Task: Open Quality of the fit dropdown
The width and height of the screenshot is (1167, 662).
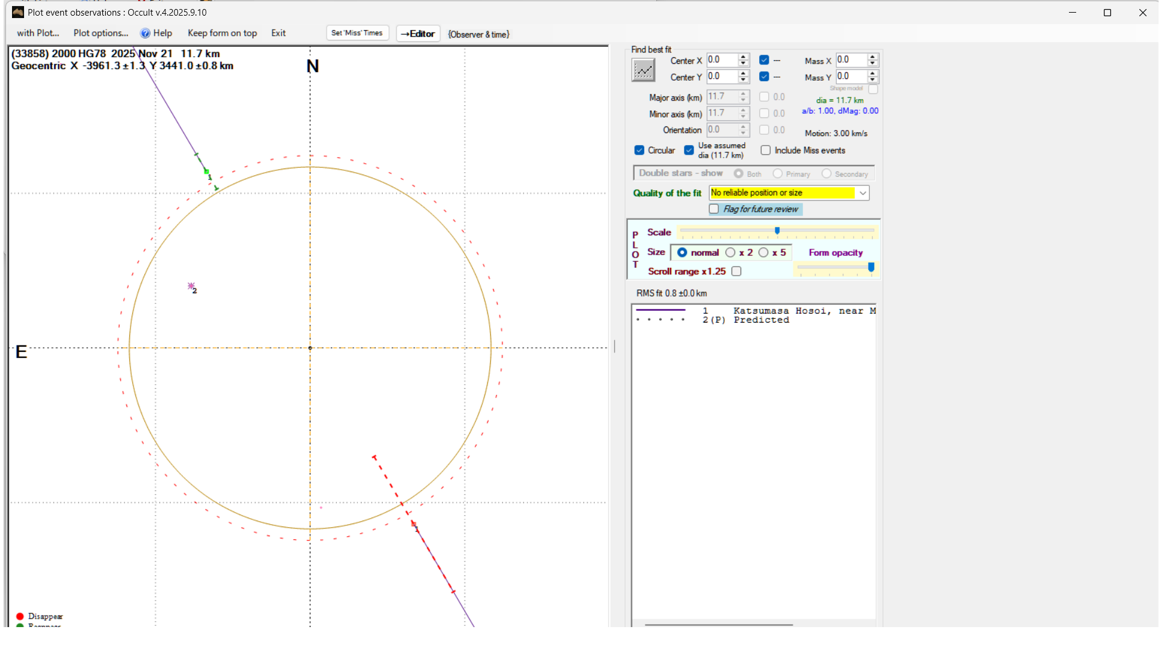Action: (x=863, y=193)
